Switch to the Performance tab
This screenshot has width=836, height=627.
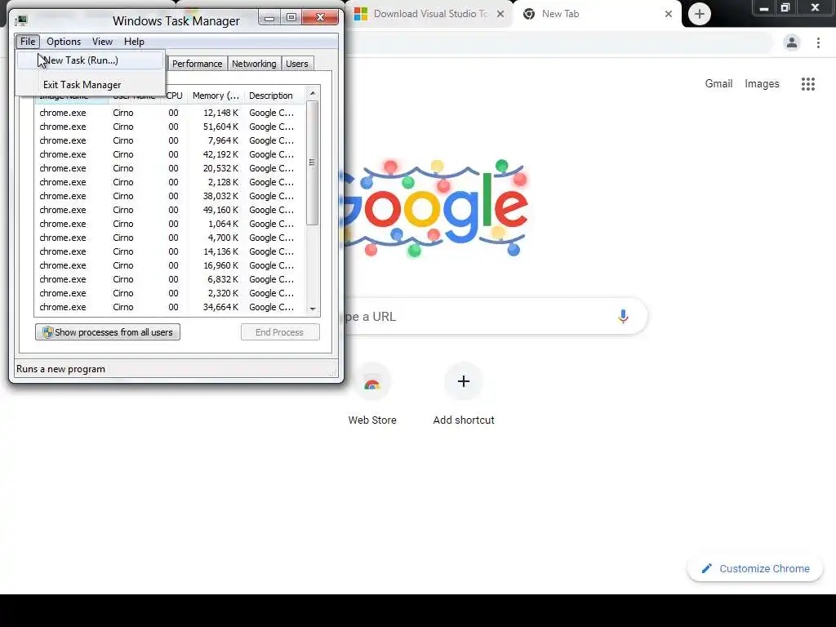tap(197, 64)
